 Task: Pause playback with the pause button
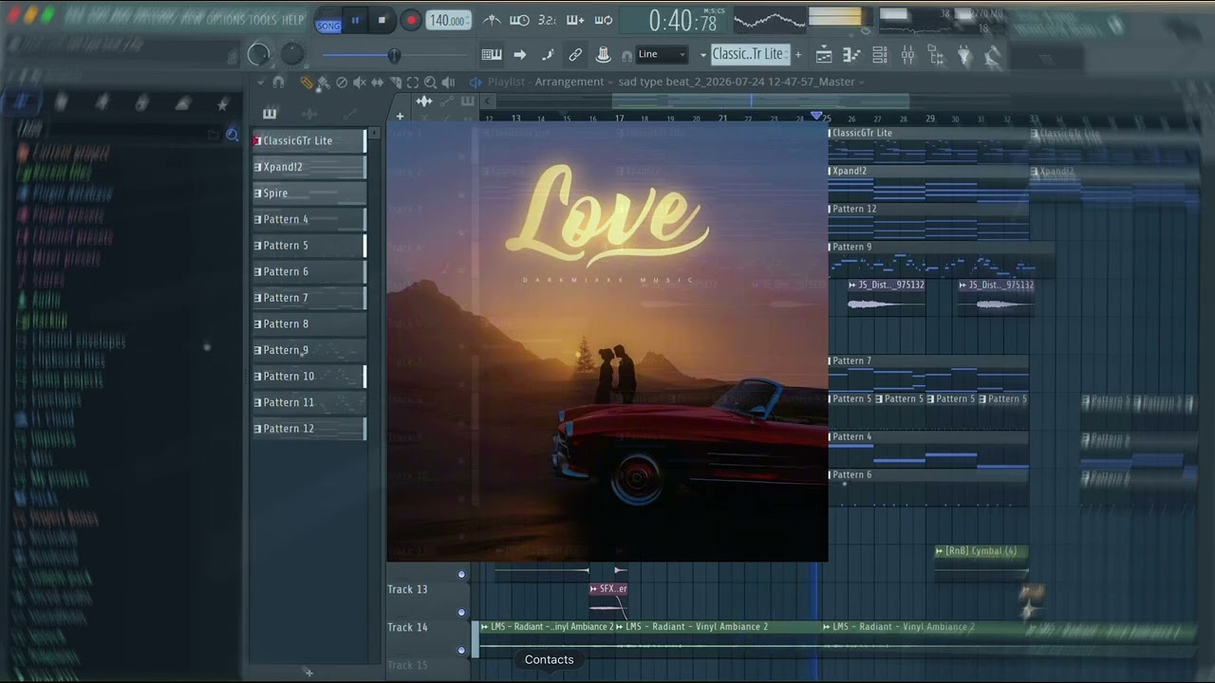point(356,20)
